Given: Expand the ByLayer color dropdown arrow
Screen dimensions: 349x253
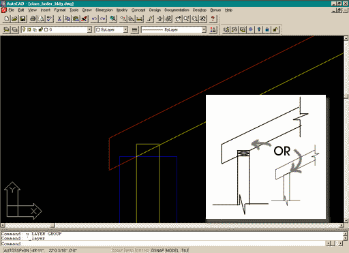Looking at the screenshot, I should [125, 29].
